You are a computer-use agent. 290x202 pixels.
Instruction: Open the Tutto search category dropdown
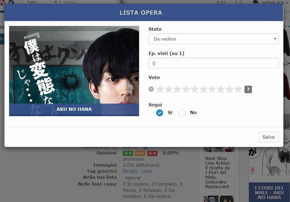[41, 2]
